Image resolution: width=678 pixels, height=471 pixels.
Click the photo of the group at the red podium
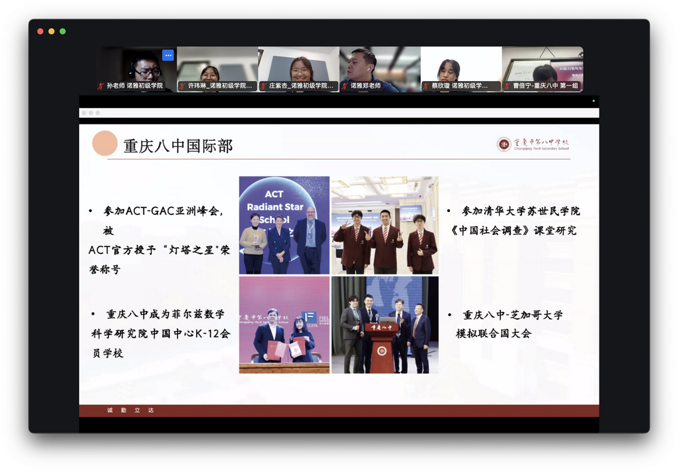coord(385,325)
